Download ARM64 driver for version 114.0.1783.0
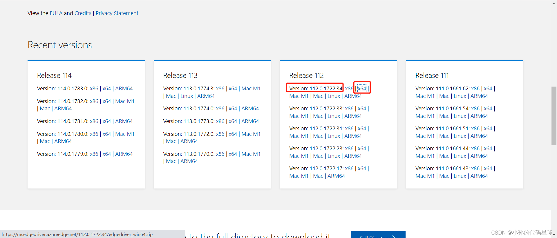The width and height of the screenshot is (557, 238). [124, 89]
